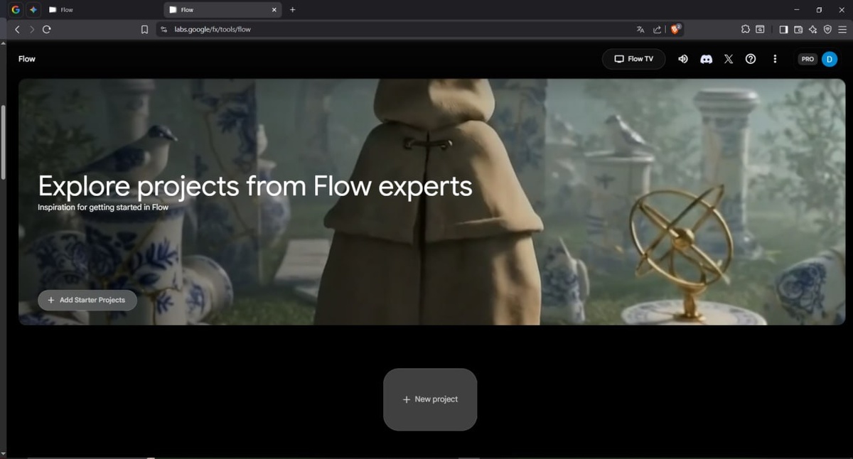
Task: Click 'Inspiration for getting started in Flow' text
Action: (103, 207)
